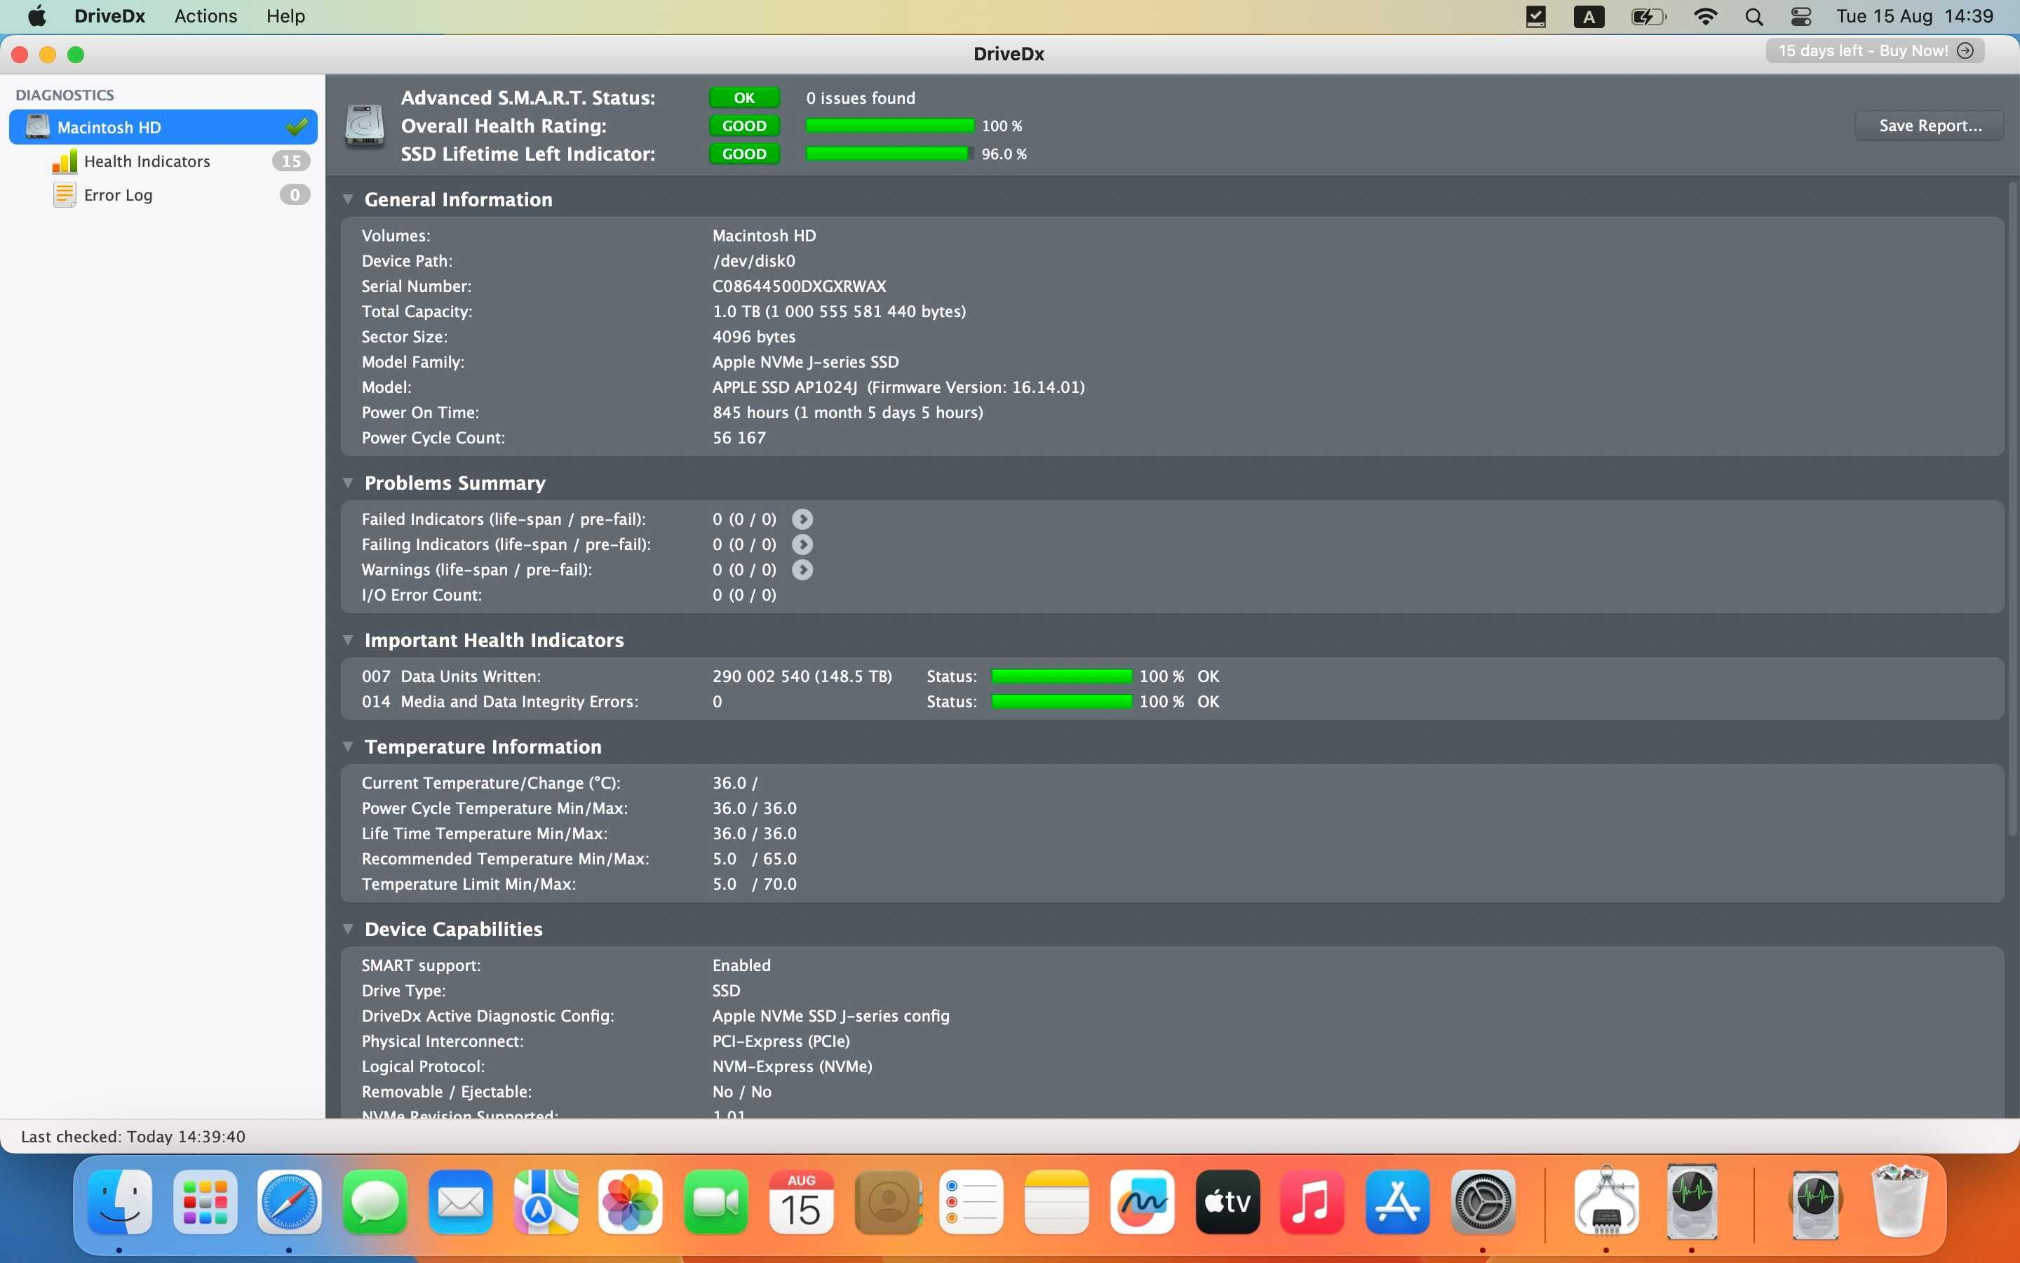Click the vertical scrollbar of the report
The image size is (2020, 1263).
(x=2012, y=509)
